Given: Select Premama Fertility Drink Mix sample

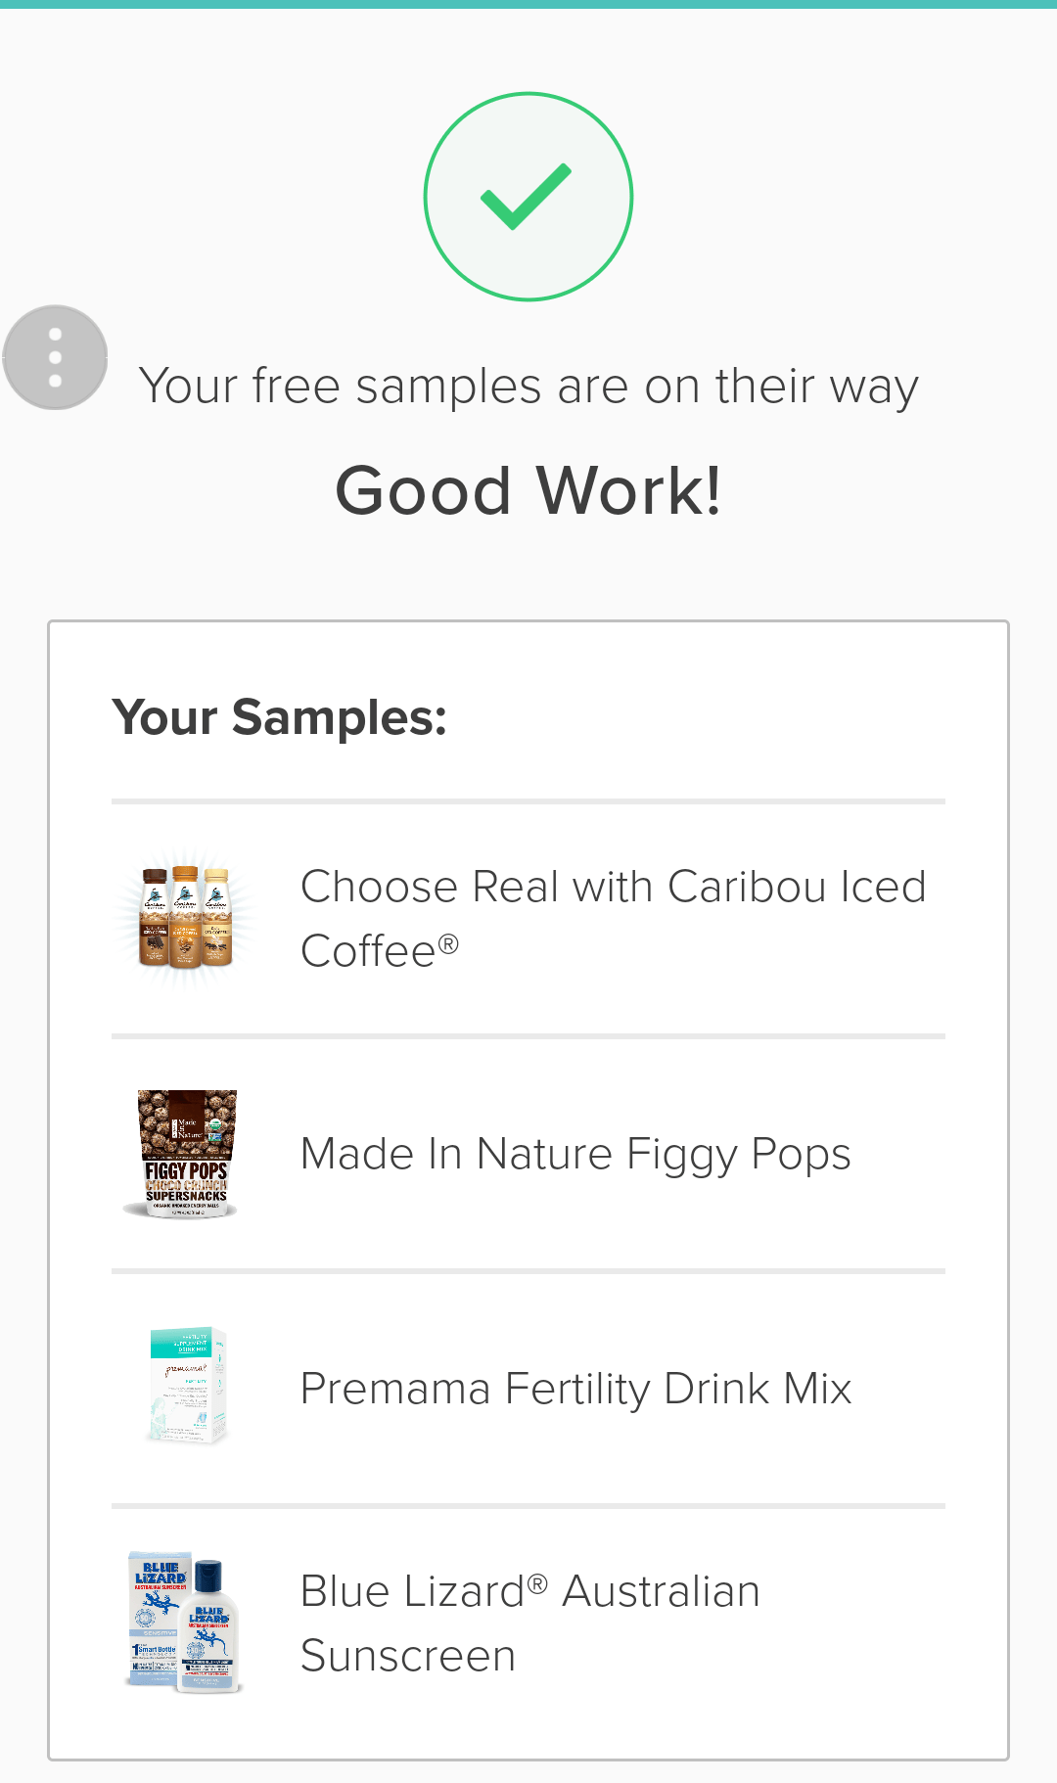Looking at the screenshot, I should [x=575, y=1389].
